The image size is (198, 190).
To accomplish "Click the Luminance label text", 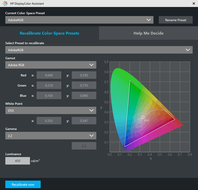I will [x=13, y=154].
